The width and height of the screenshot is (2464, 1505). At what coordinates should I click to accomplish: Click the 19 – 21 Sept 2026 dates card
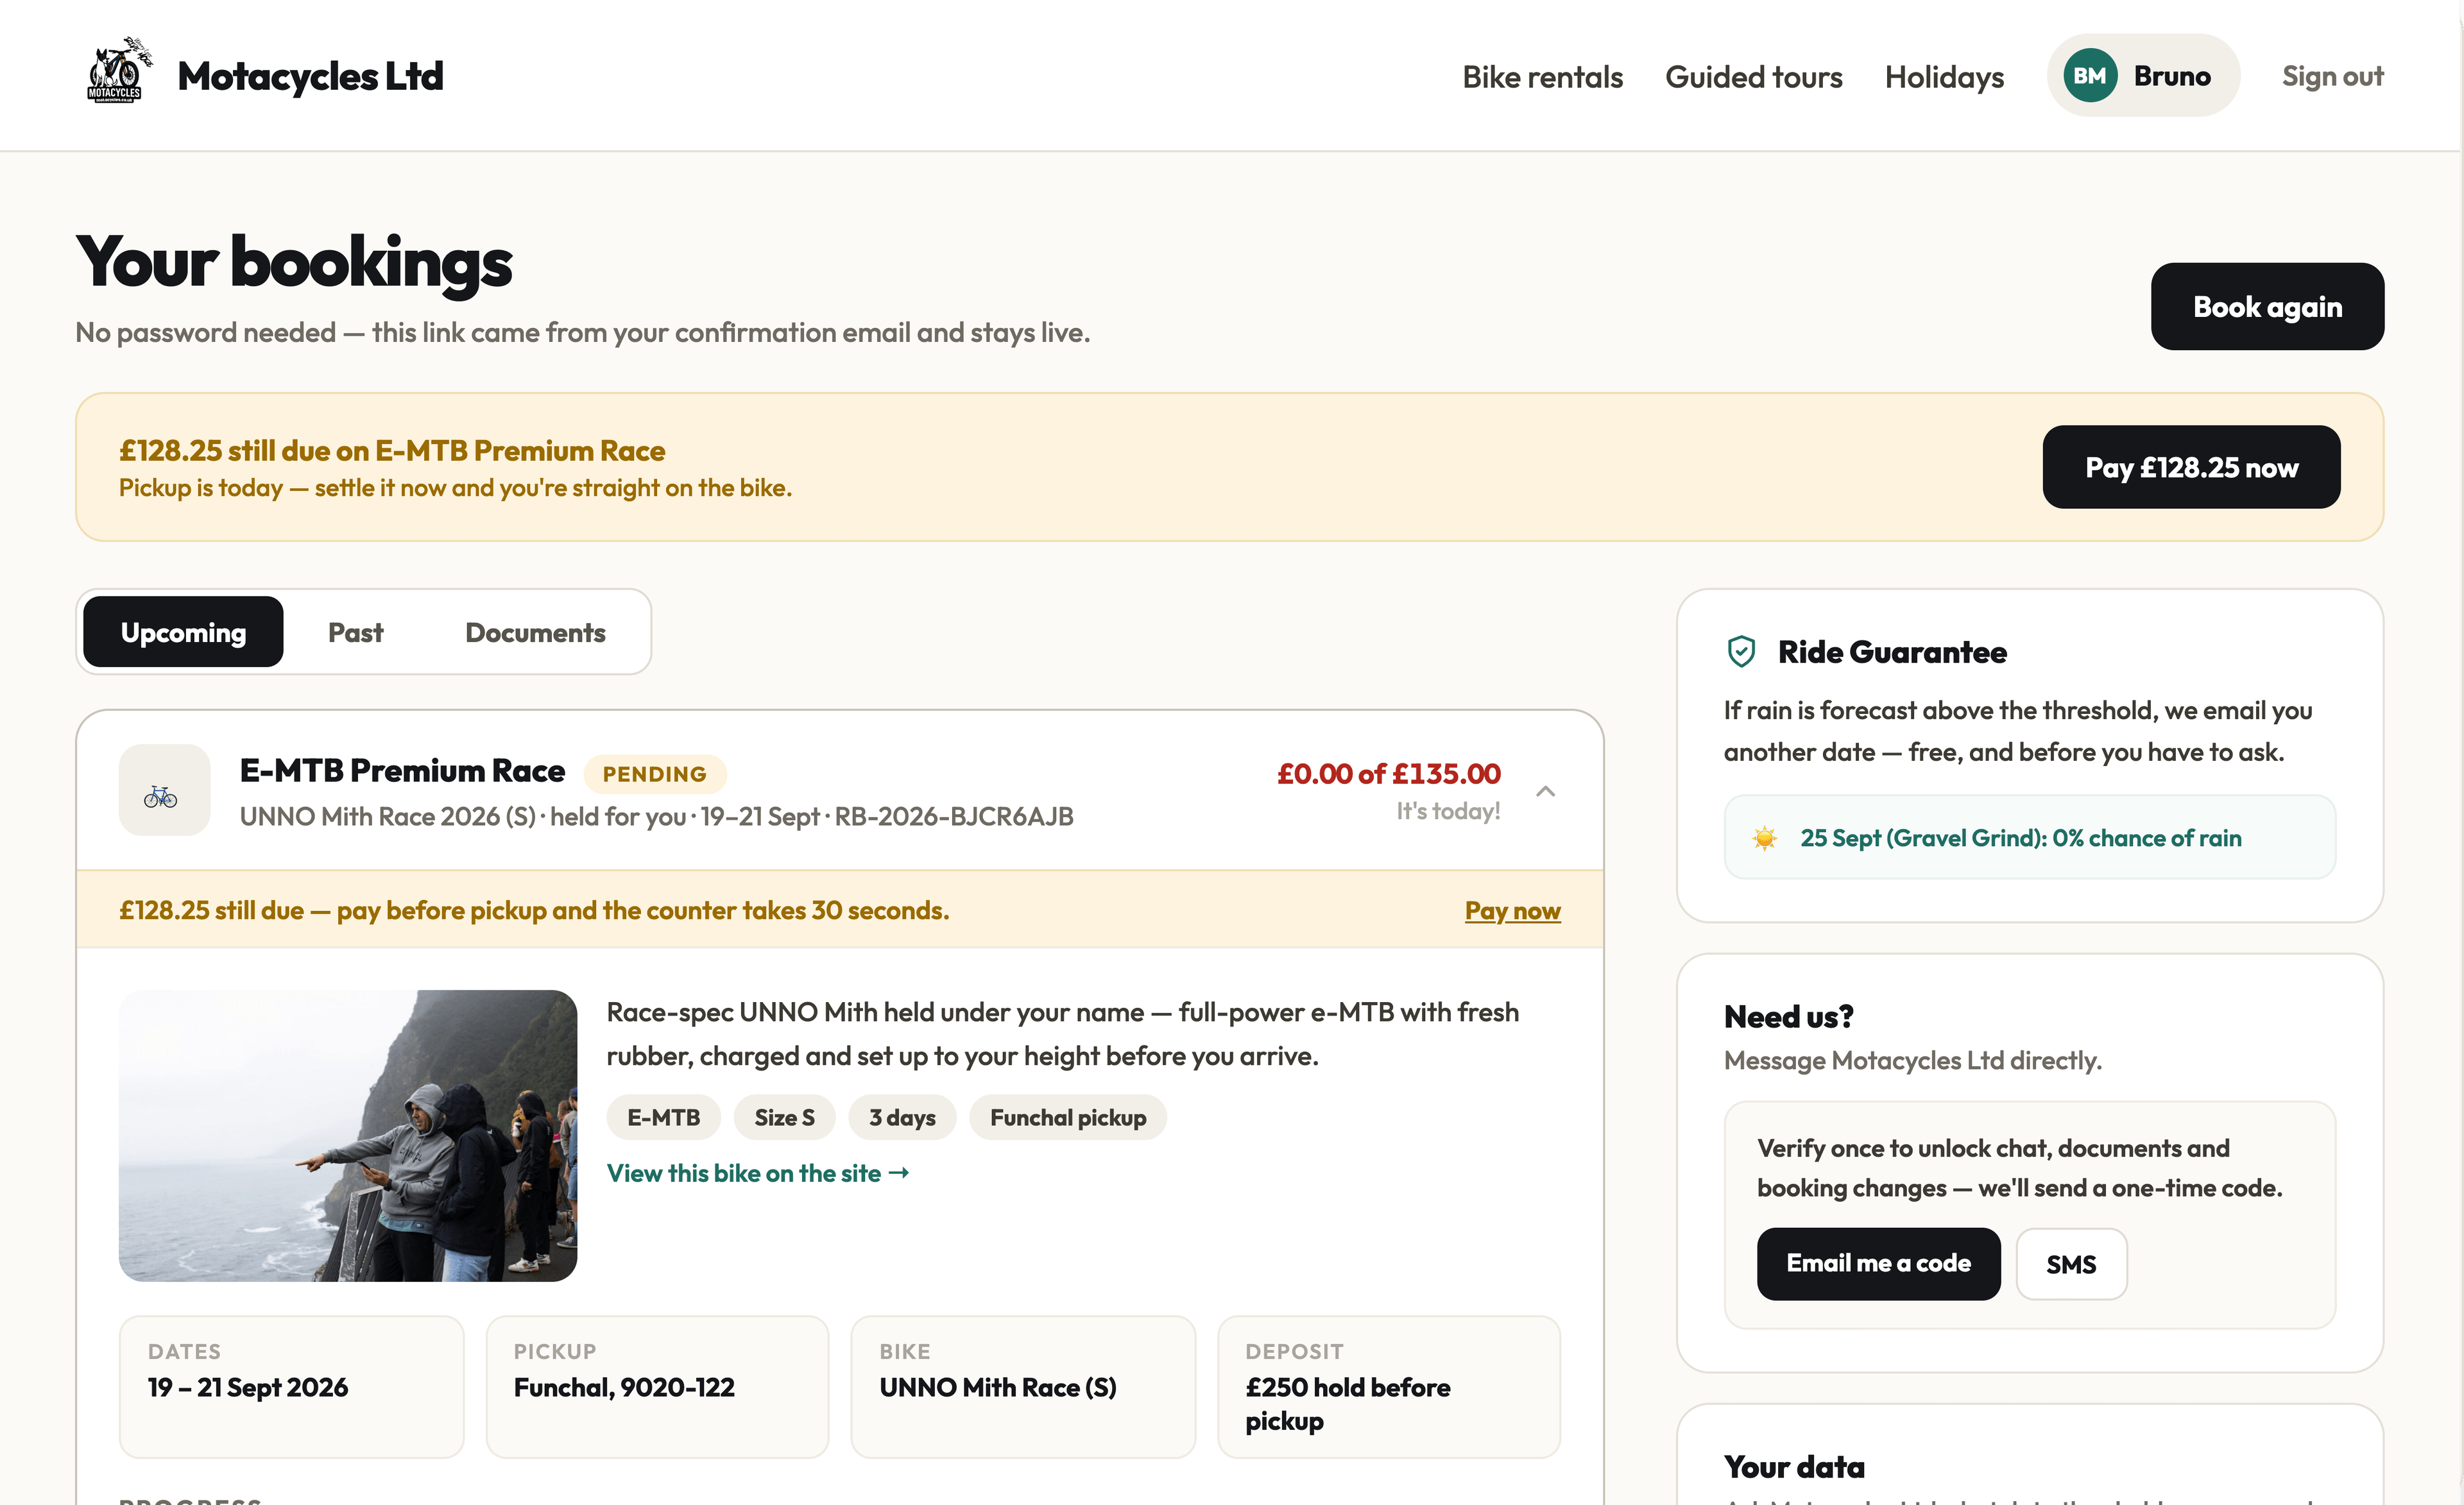(291, 1387)
